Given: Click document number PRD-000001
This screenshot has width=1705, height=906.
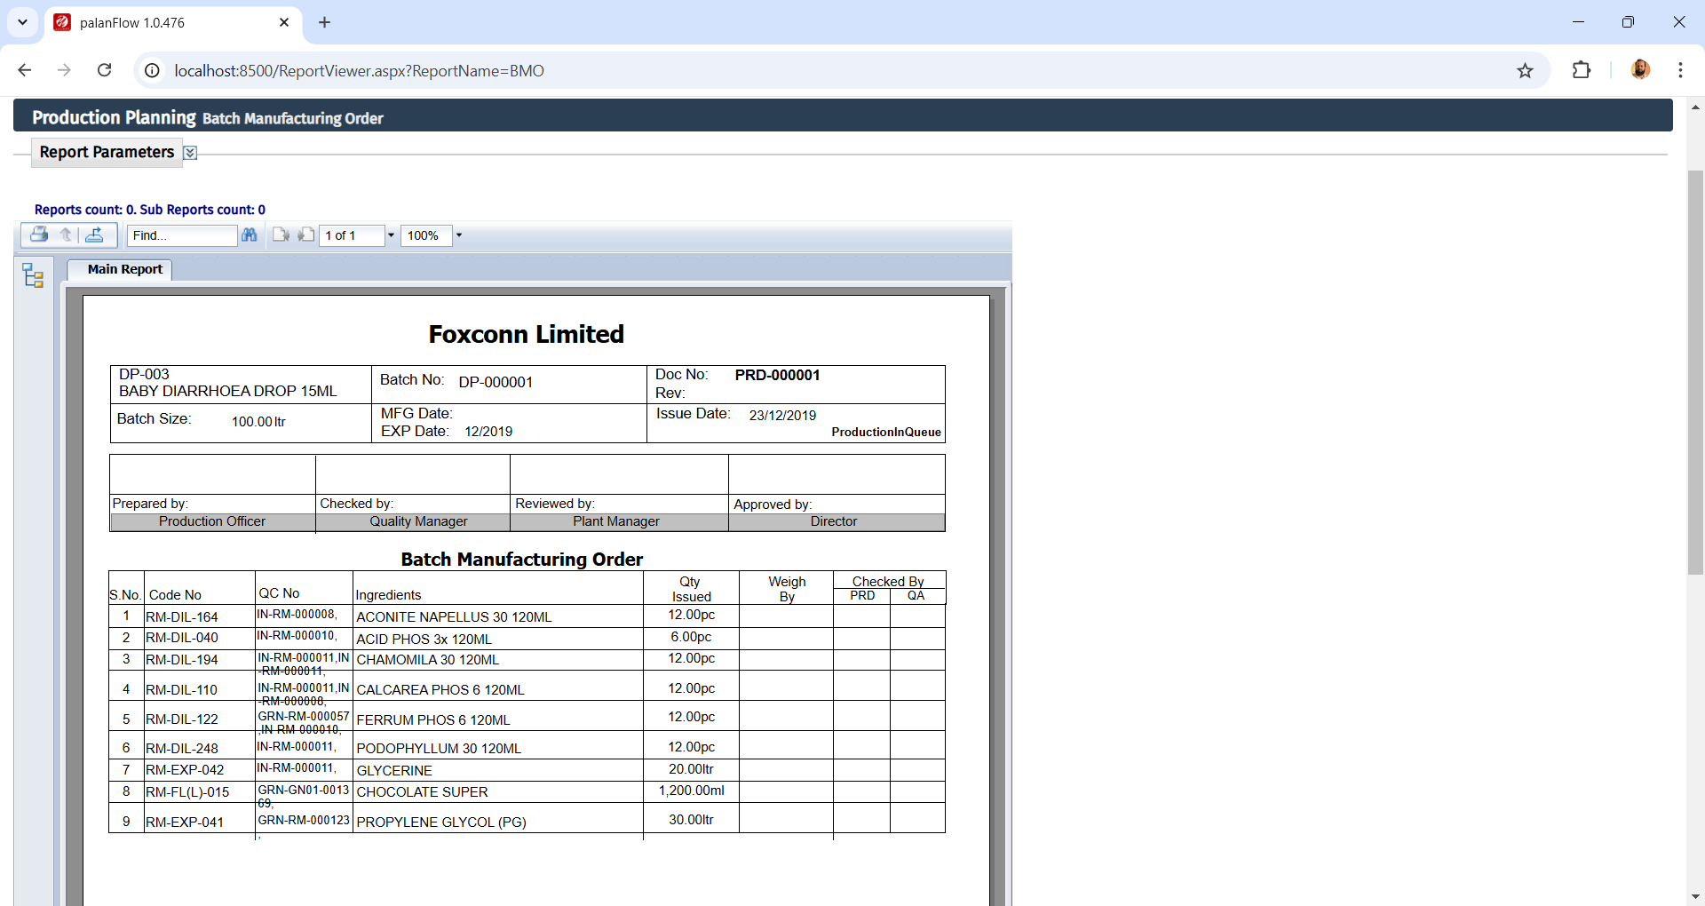Looking at the screenshot, I should coord(777,375).
